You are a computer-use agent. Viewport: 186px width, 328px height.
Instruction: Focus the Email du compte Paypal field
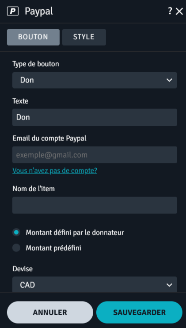(x=95, y=155)
